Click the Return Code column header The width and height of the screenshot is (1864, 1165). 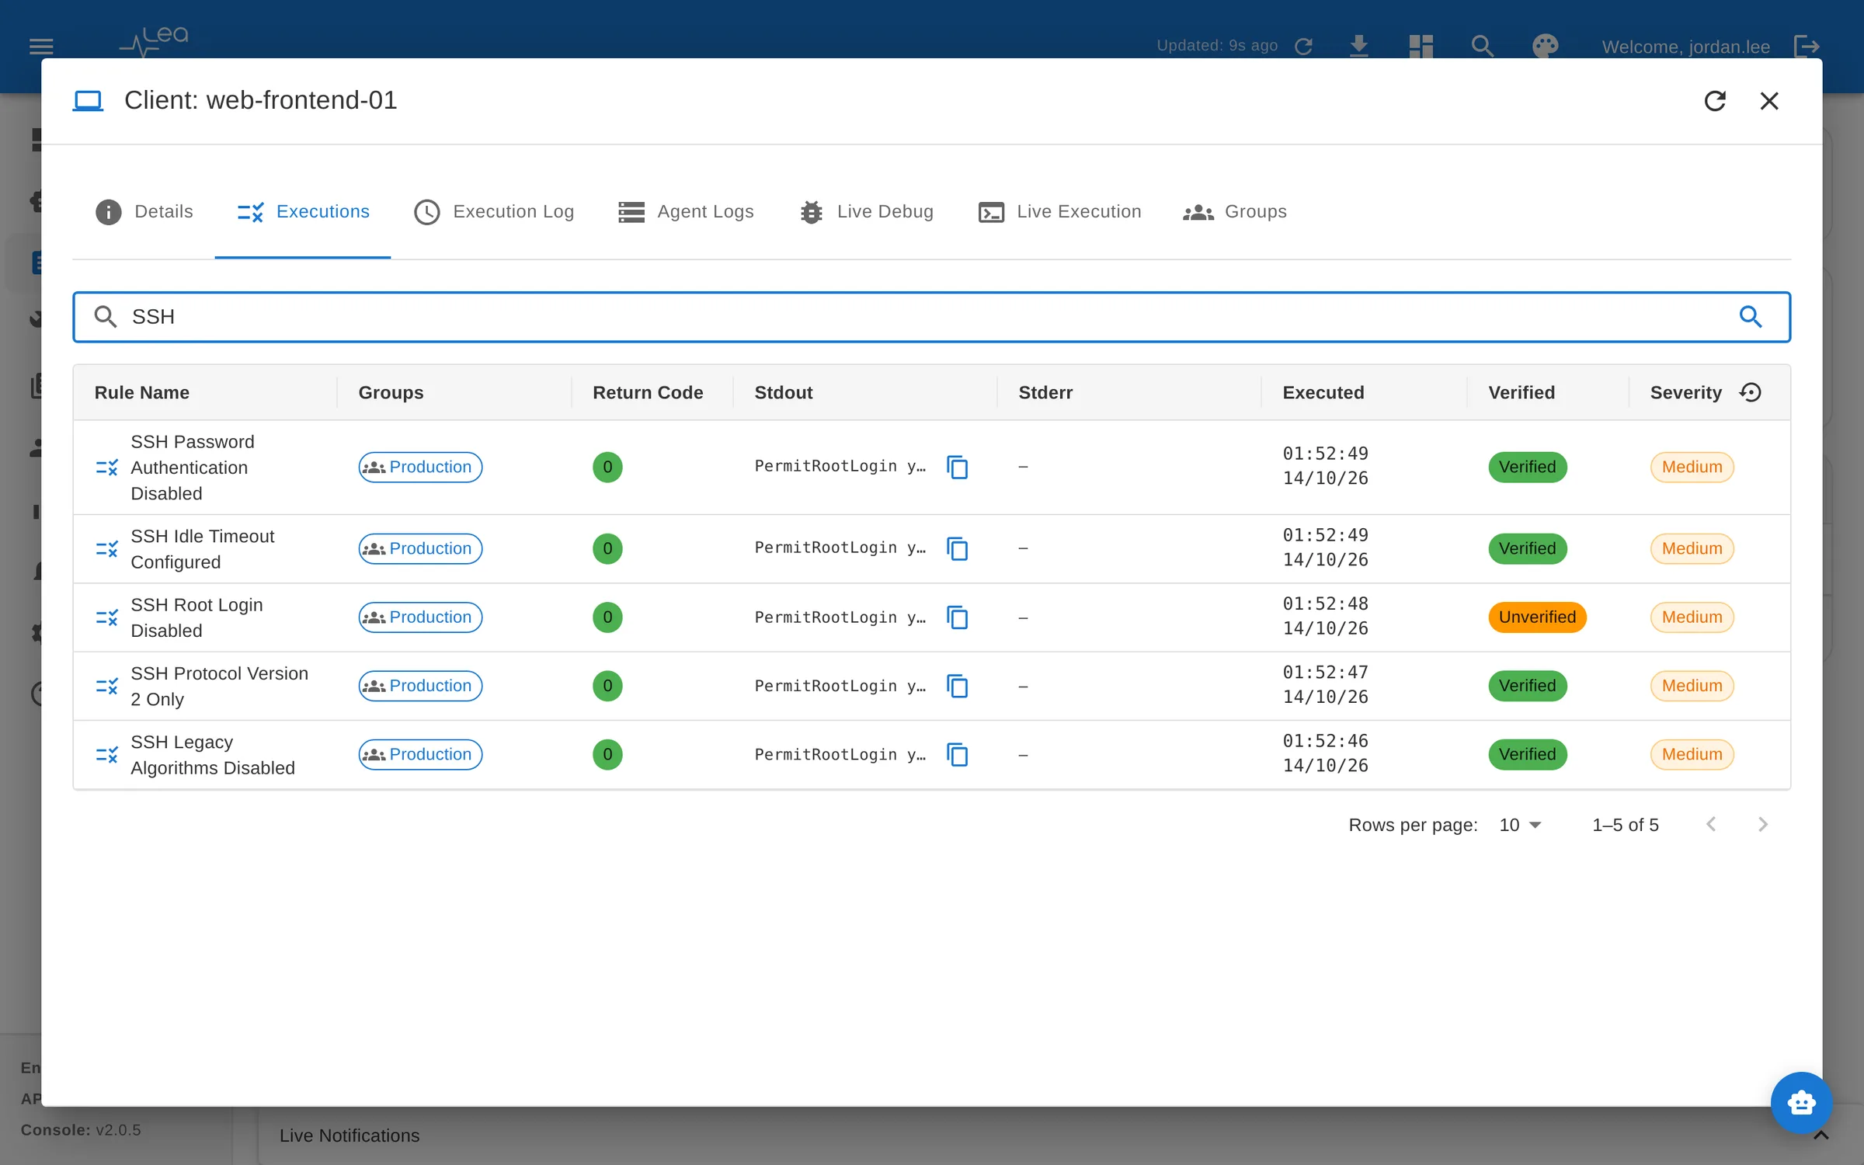[x=648, y=392]
